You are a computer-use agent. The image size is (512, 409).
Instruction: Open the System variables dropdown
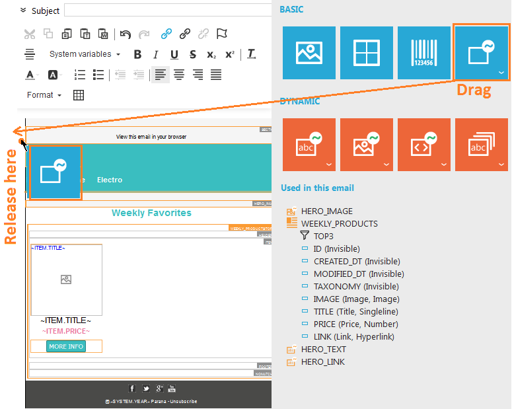(x=85, y=54)
